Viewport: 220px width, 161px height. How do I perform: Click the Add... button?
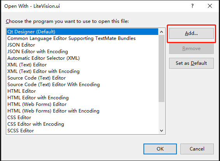click(191, 33)
